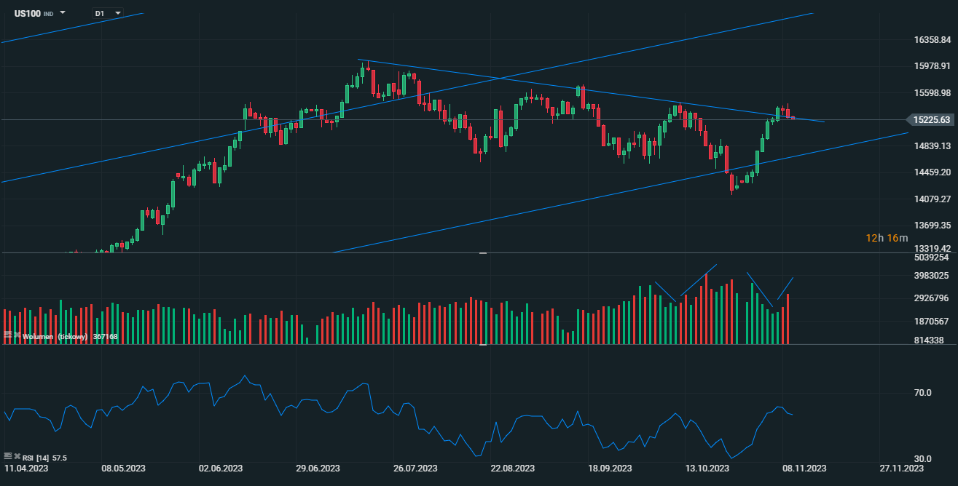Open the Wolumen indicator settings icon
Image resolution: width=958 pixels, height=486 pixels.
point(7,335)
